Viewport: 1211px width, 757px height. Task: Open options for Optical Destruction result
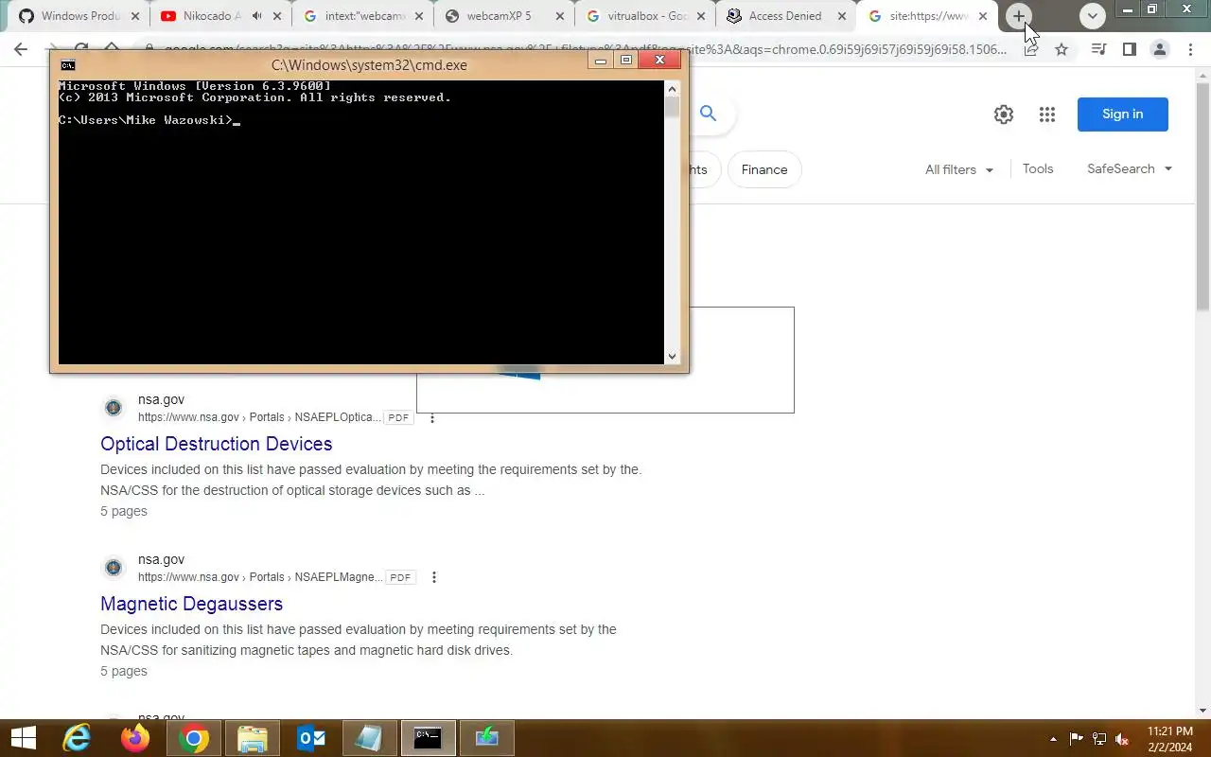pyautogui.click(x=432, y=417)
